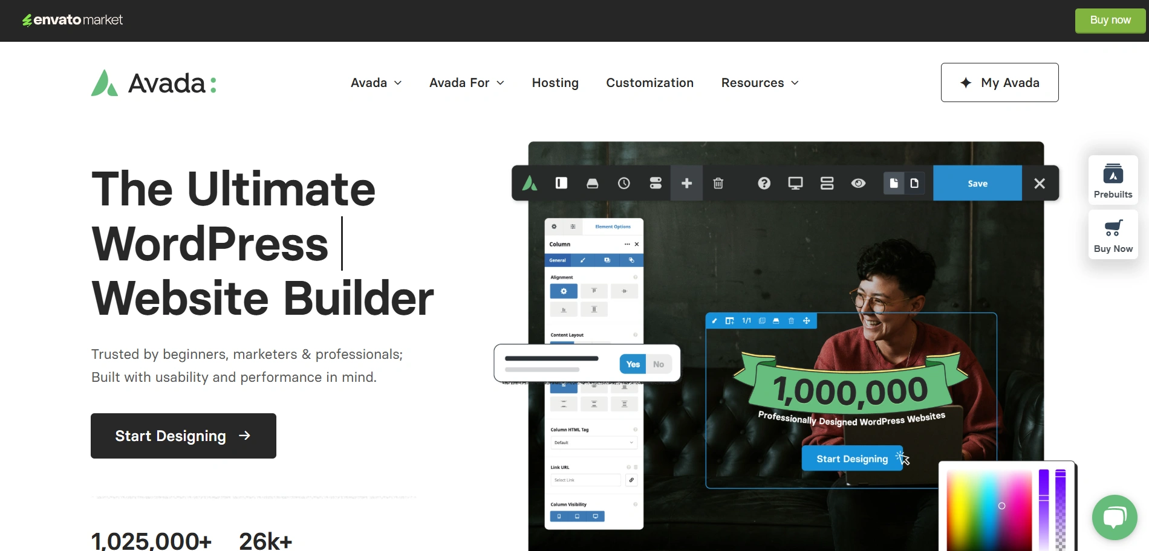Switch to the General tab
This screenshot has width=1149, height=551.
click(x=558, y=260)
